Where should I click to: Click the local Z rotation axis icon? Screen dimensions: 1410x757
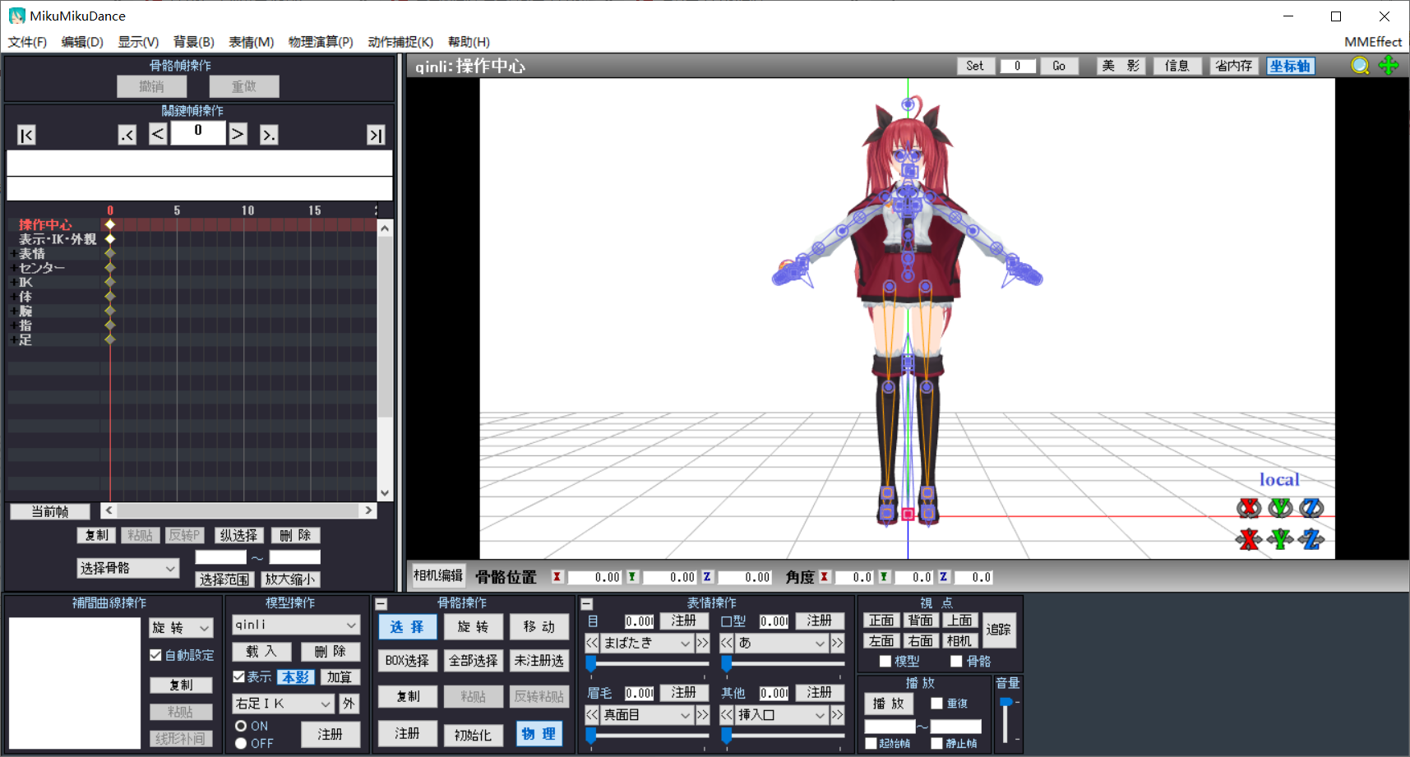point(1311,508)
